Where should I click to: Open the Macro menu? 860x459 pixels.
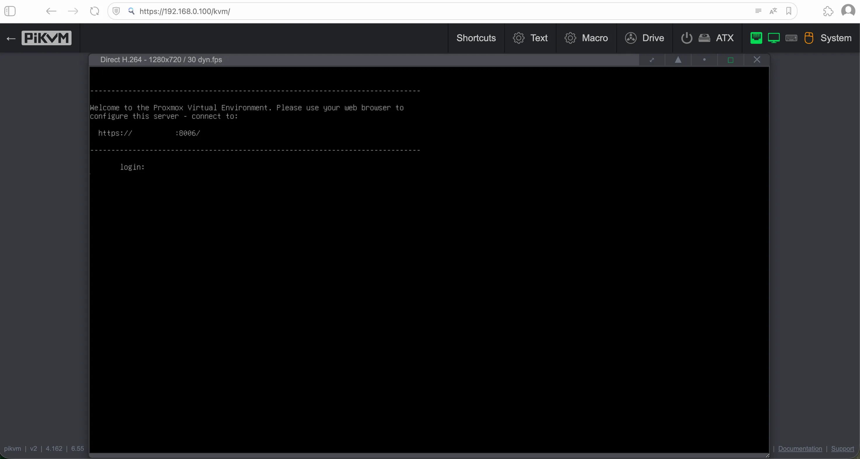(586, 38)
